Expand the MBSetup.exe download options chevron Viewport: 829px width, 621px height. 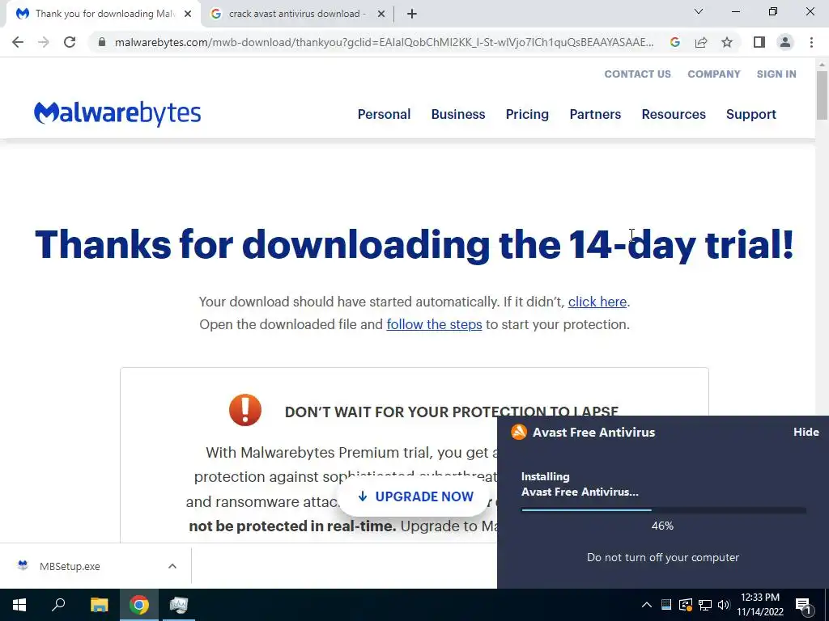pyautogui.click(x=172, y=566)
